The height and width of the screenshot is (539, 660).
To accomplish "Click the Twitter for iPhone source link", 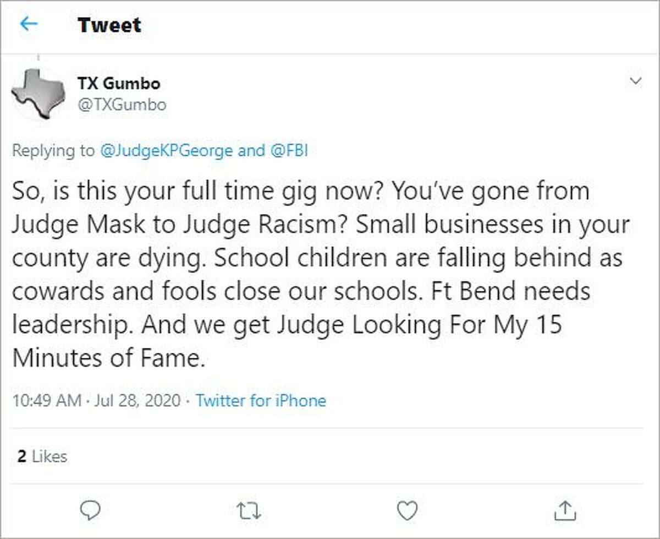I will [x=261, y=400].
